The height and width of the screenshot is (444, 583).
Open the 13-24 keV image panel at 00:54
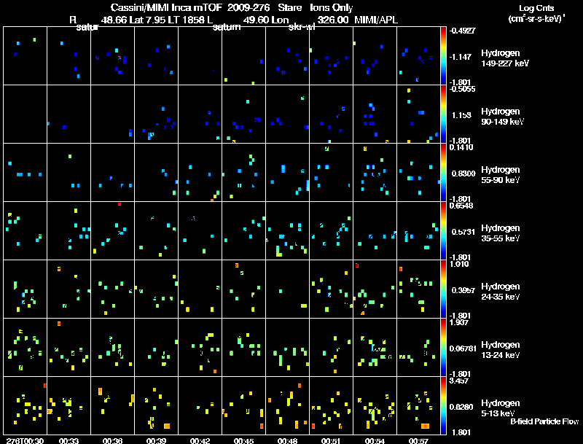[x=375, y=348]
